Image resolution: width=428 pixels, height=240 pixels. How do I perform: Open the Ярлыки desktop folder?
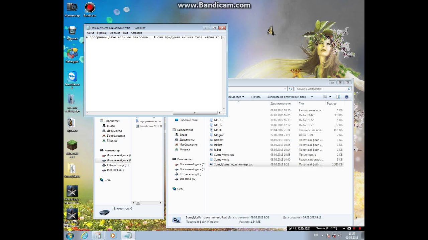pos(72,125)
